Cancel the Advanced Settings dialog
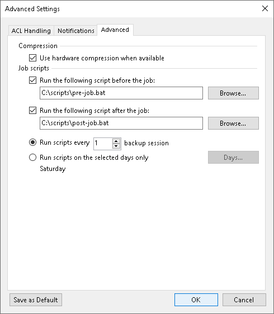274x314 pixels. [x=244, y=300]
